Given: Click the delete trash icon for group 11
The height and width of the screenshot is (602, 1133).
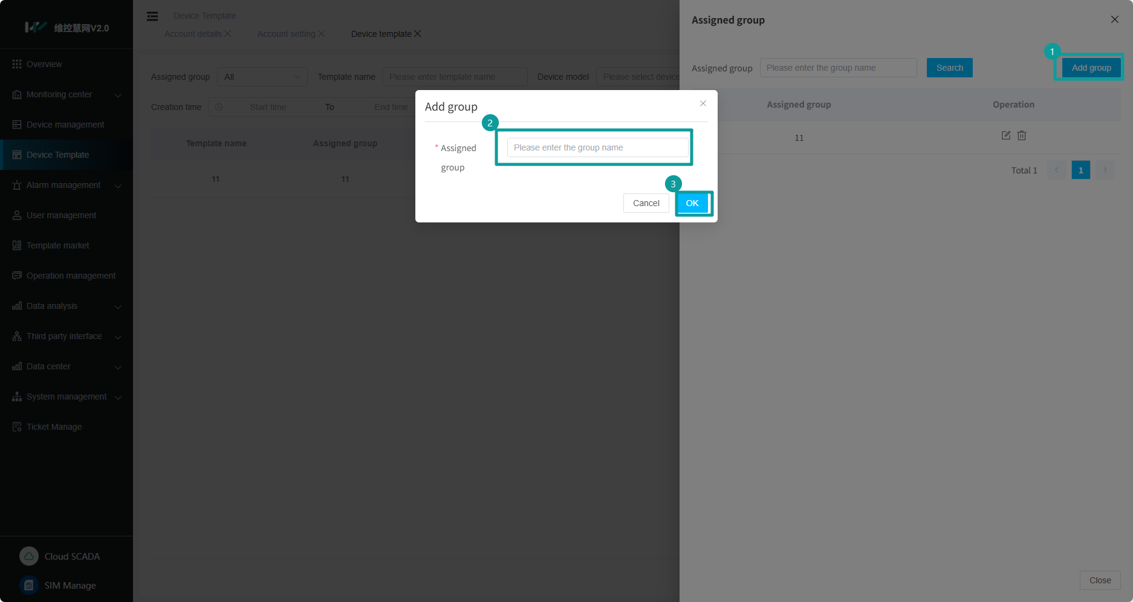Looking at the screenshot, I should (1022, 135).
